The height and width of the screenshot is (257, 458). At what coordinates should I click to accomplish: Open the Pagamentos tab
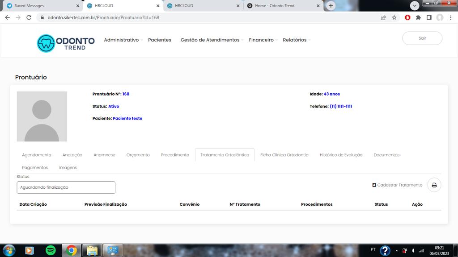[35, 168]
